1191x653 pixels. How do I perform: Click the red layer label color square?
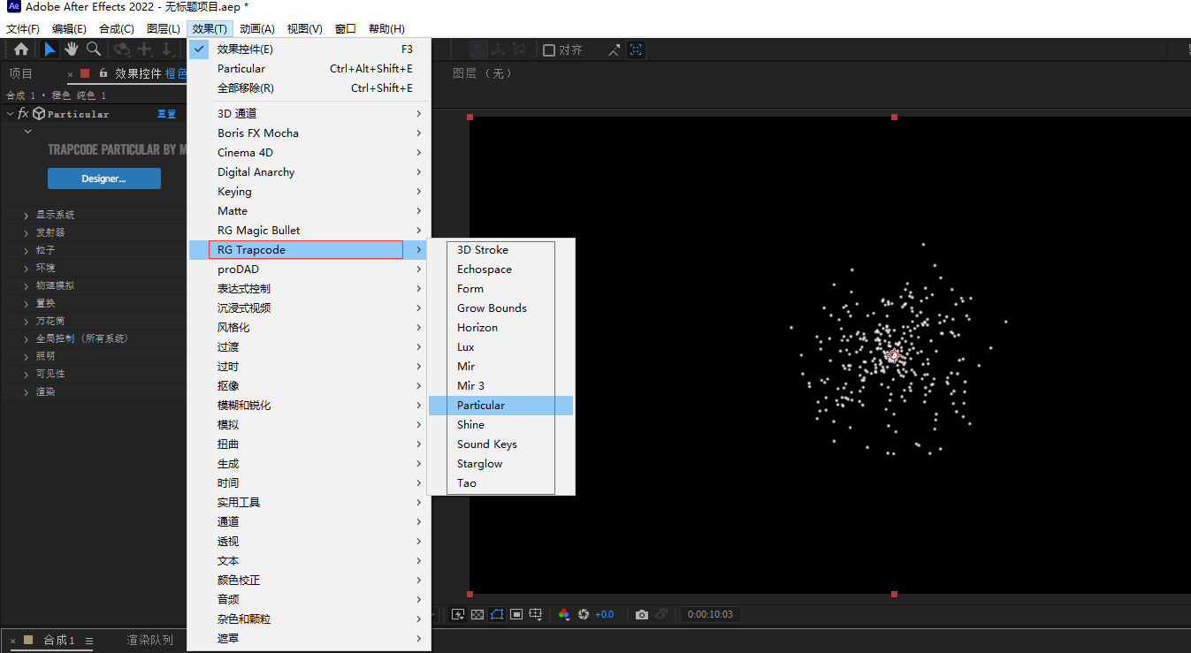tap(85, 73)
